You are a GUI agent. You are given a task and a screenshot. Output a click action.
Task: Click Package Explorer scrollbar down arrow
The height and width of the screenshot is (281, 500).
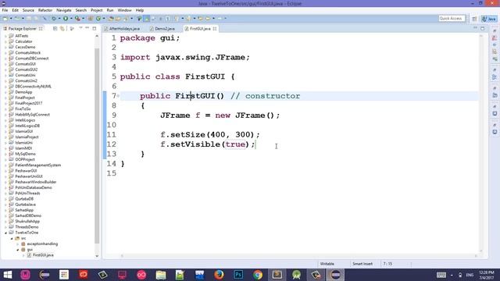[97, 255]
